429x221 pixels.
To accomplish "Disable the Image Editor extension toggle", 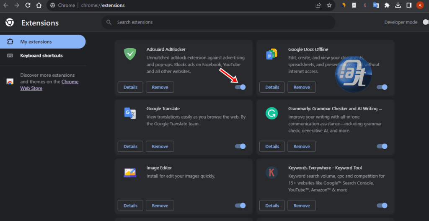I will pyautogui.click(x=240, y=205).
